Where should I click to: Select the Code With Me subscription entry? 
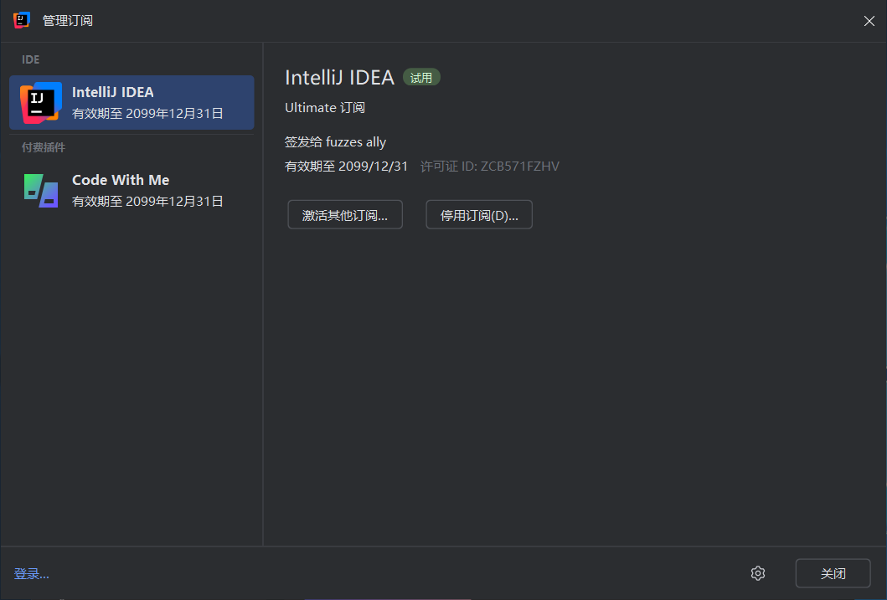pos(121,180)
